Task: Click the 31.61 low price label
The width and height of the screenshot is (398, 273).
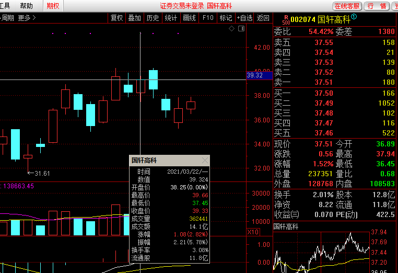Action: pos(42,174)
